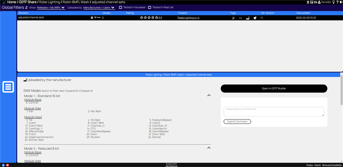Image resolution: width=343 pixels, height=167 pixels.
Task: Log out using the exit arrow icon
Action: click(x=341, y=2)
